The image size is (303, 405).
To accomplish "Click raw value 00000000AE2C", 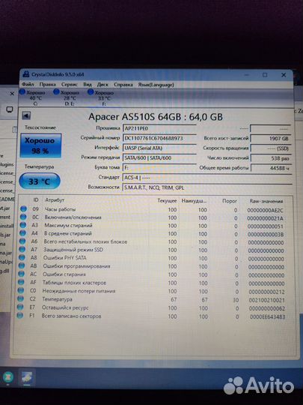I will (265, 210).
